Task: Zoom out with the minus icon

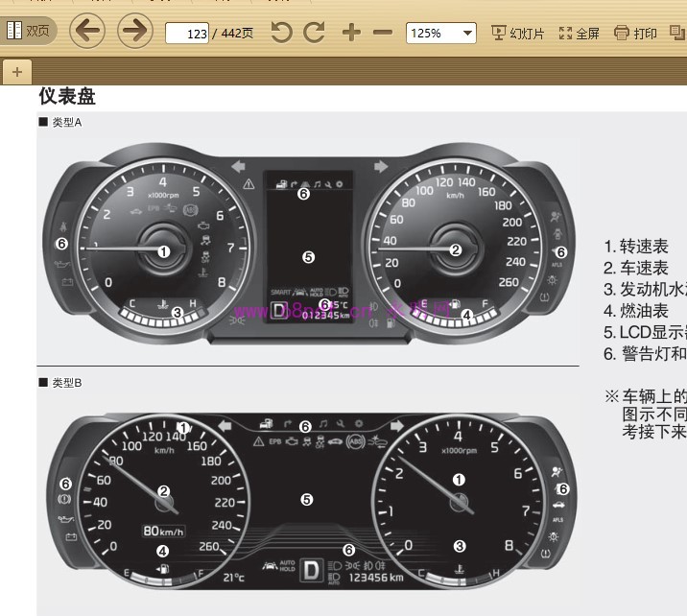Action: (x=383, y=33)
